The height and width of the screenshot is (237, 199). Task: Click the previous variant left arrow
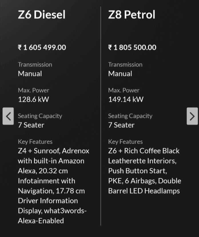pos(8,116)
